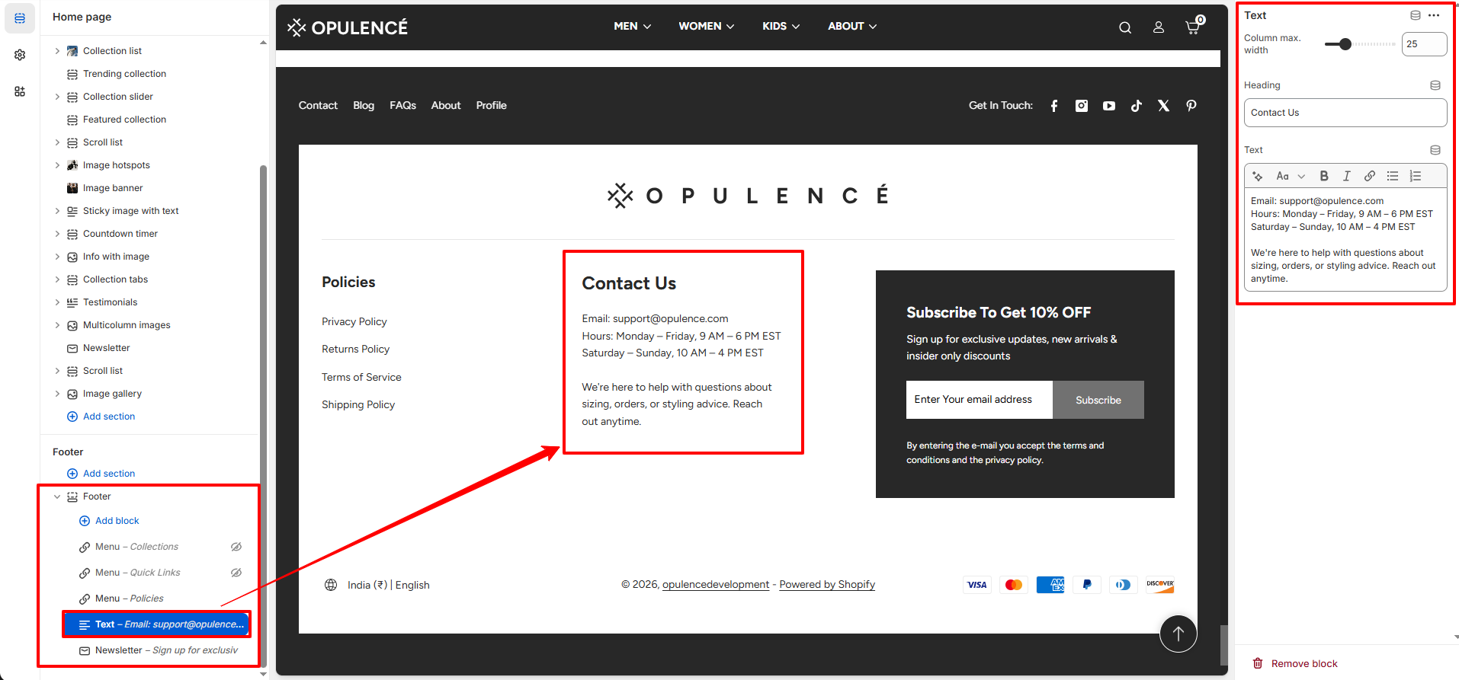
Task: Click the email address input field
Action: pos(980,400)
